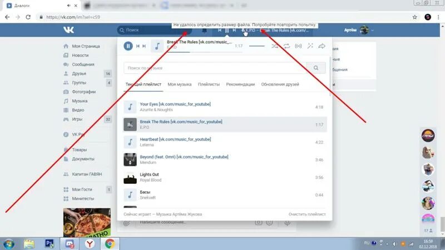Bookmark this page with star icon
445x250 pixels.
[x=414, y=17]
